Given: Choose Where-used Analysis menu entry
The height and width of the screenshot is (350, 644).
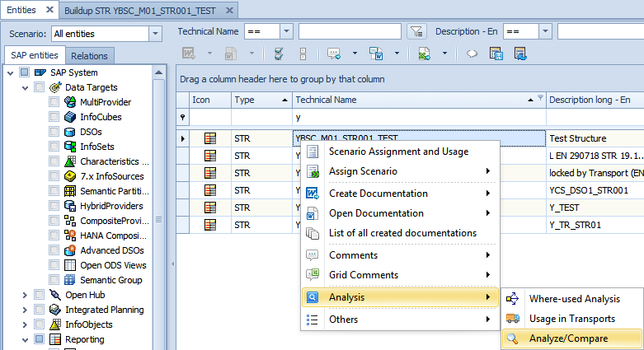Looking at the screenshot, I should 573,299.
